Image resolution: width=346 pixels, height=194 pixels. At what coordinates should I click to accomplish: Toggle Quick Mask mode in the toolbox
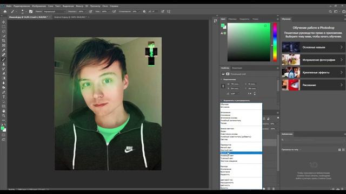pyautogui.click(x=4, y=135)
